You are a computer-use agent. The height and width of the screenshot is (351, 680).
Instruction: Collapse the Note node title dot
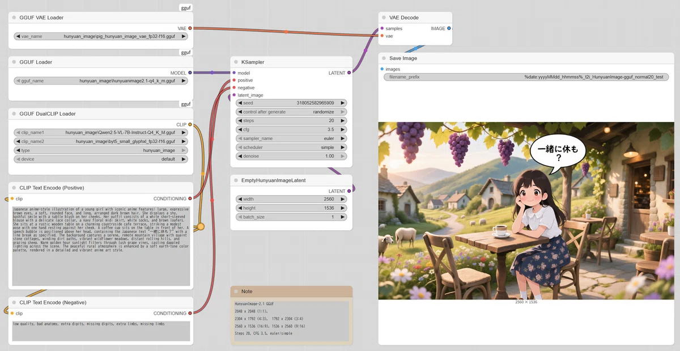[236, 291]
